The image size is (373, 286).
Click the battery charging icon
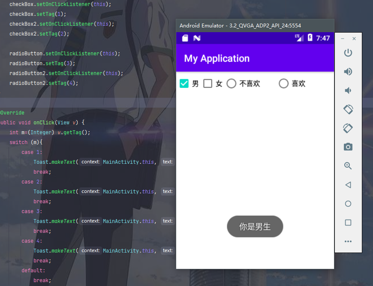(x=310, y=38)
